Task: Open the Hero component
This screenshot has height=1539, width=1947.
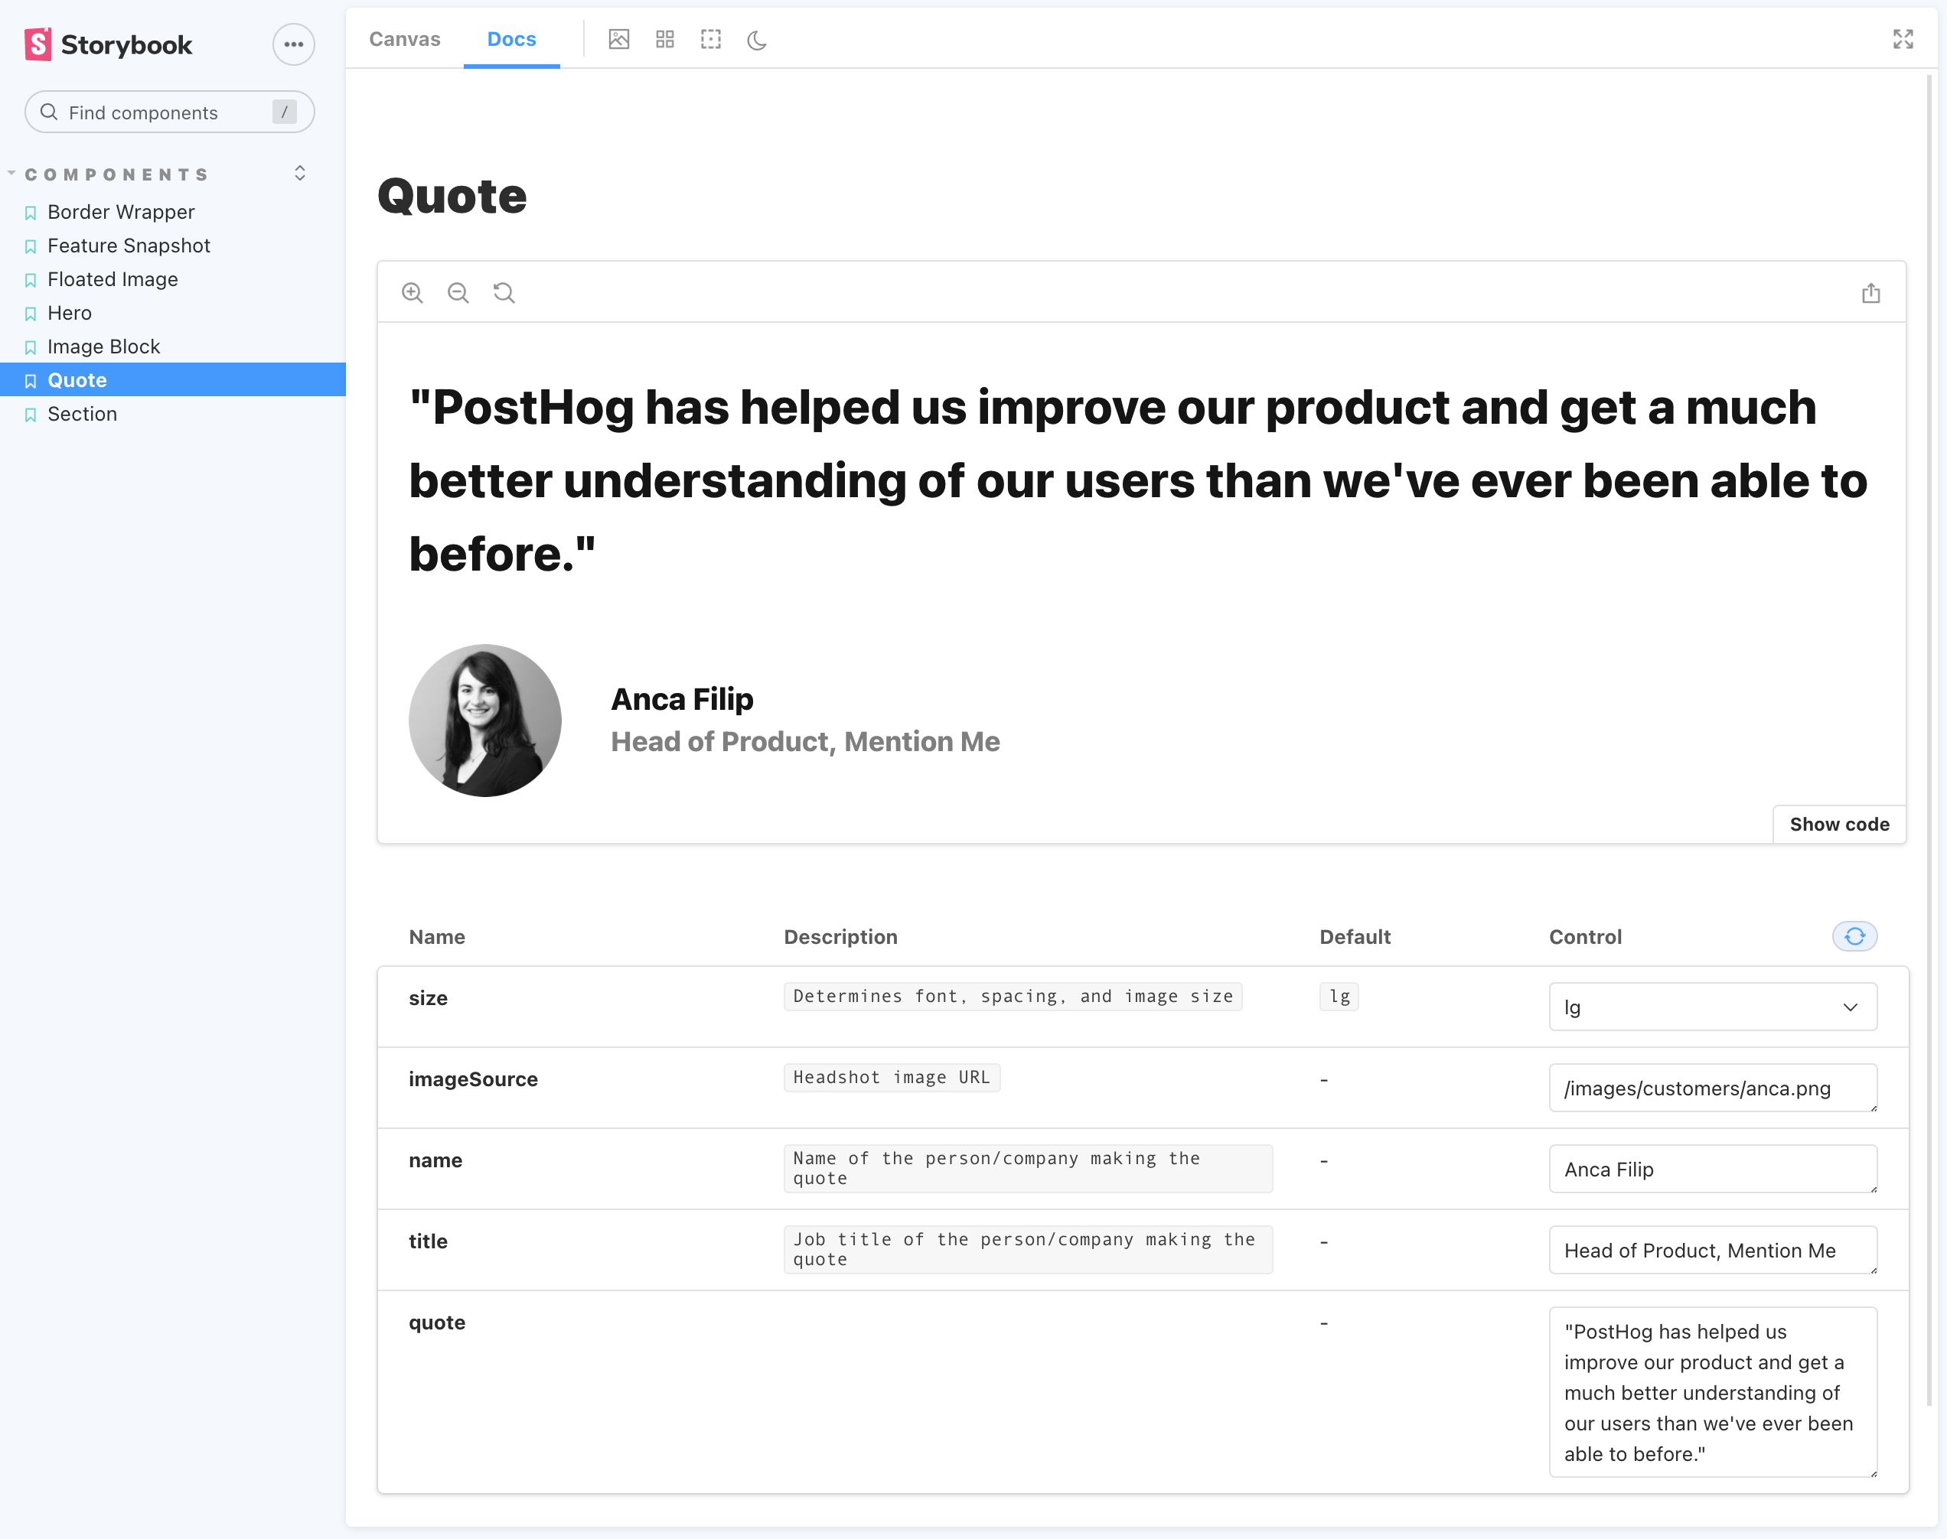Action: 70,313
